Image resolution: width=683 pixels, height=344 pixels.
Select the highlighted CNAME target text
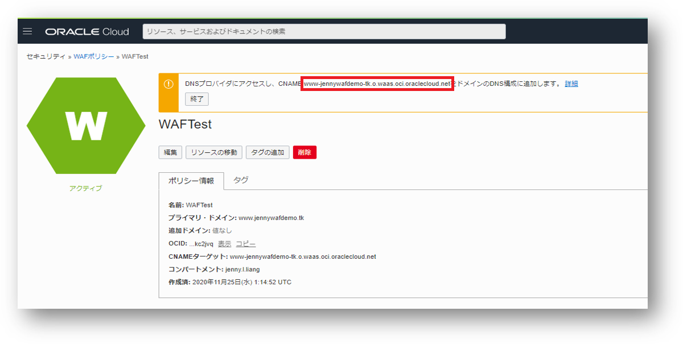click(376, 82)
